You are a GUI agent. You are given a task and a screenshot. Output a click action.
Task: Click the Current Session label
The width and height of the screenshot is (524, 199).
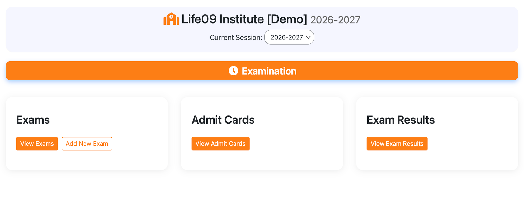236,38
